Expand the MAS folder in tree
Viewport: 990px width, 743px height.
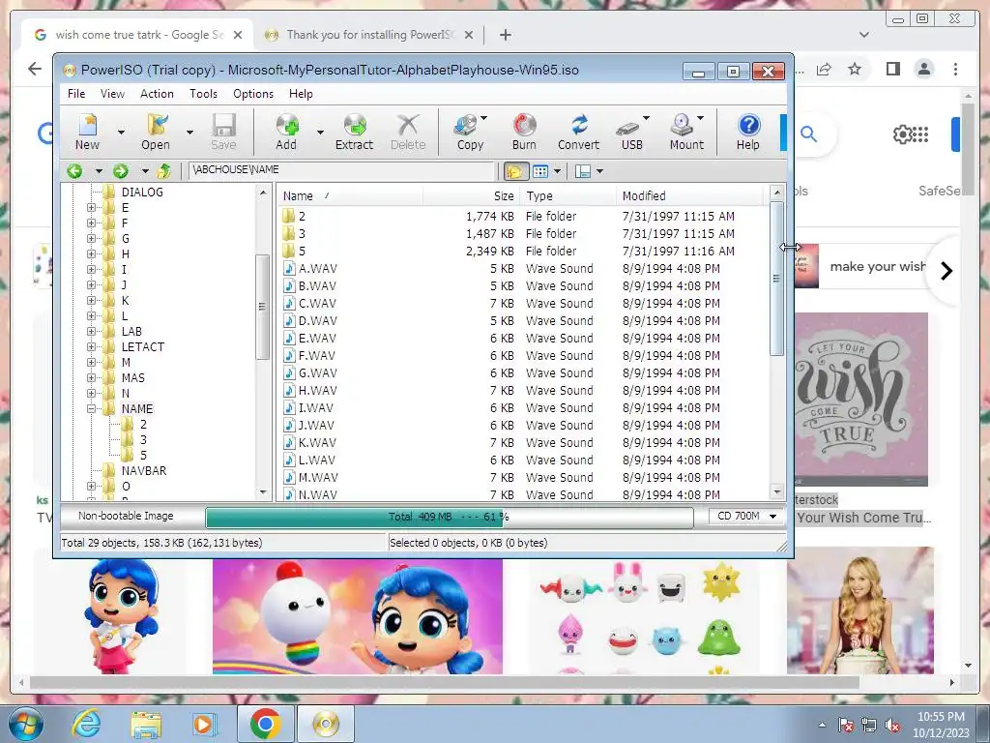(92, 378)
